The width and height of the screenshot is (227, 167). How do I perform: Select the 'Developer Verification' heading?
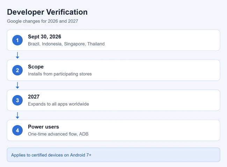click(x=47, y=12)
